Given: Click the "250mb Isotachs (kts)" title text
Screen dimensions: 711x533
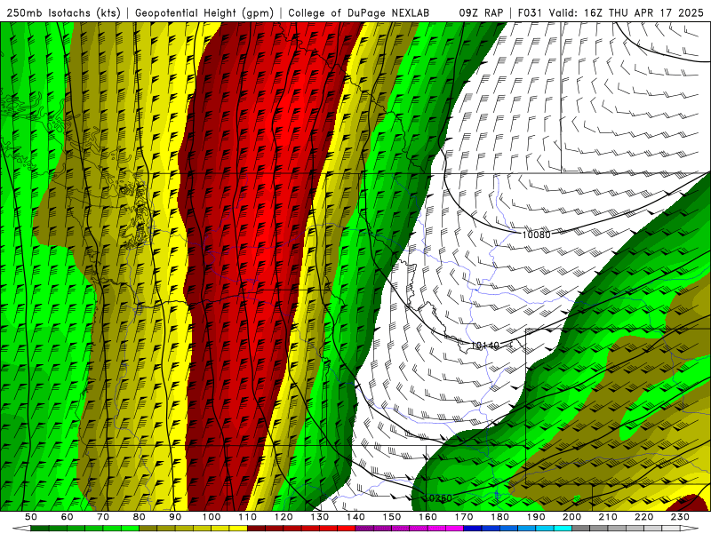Looking at the screenshot, I should [63, 13].
